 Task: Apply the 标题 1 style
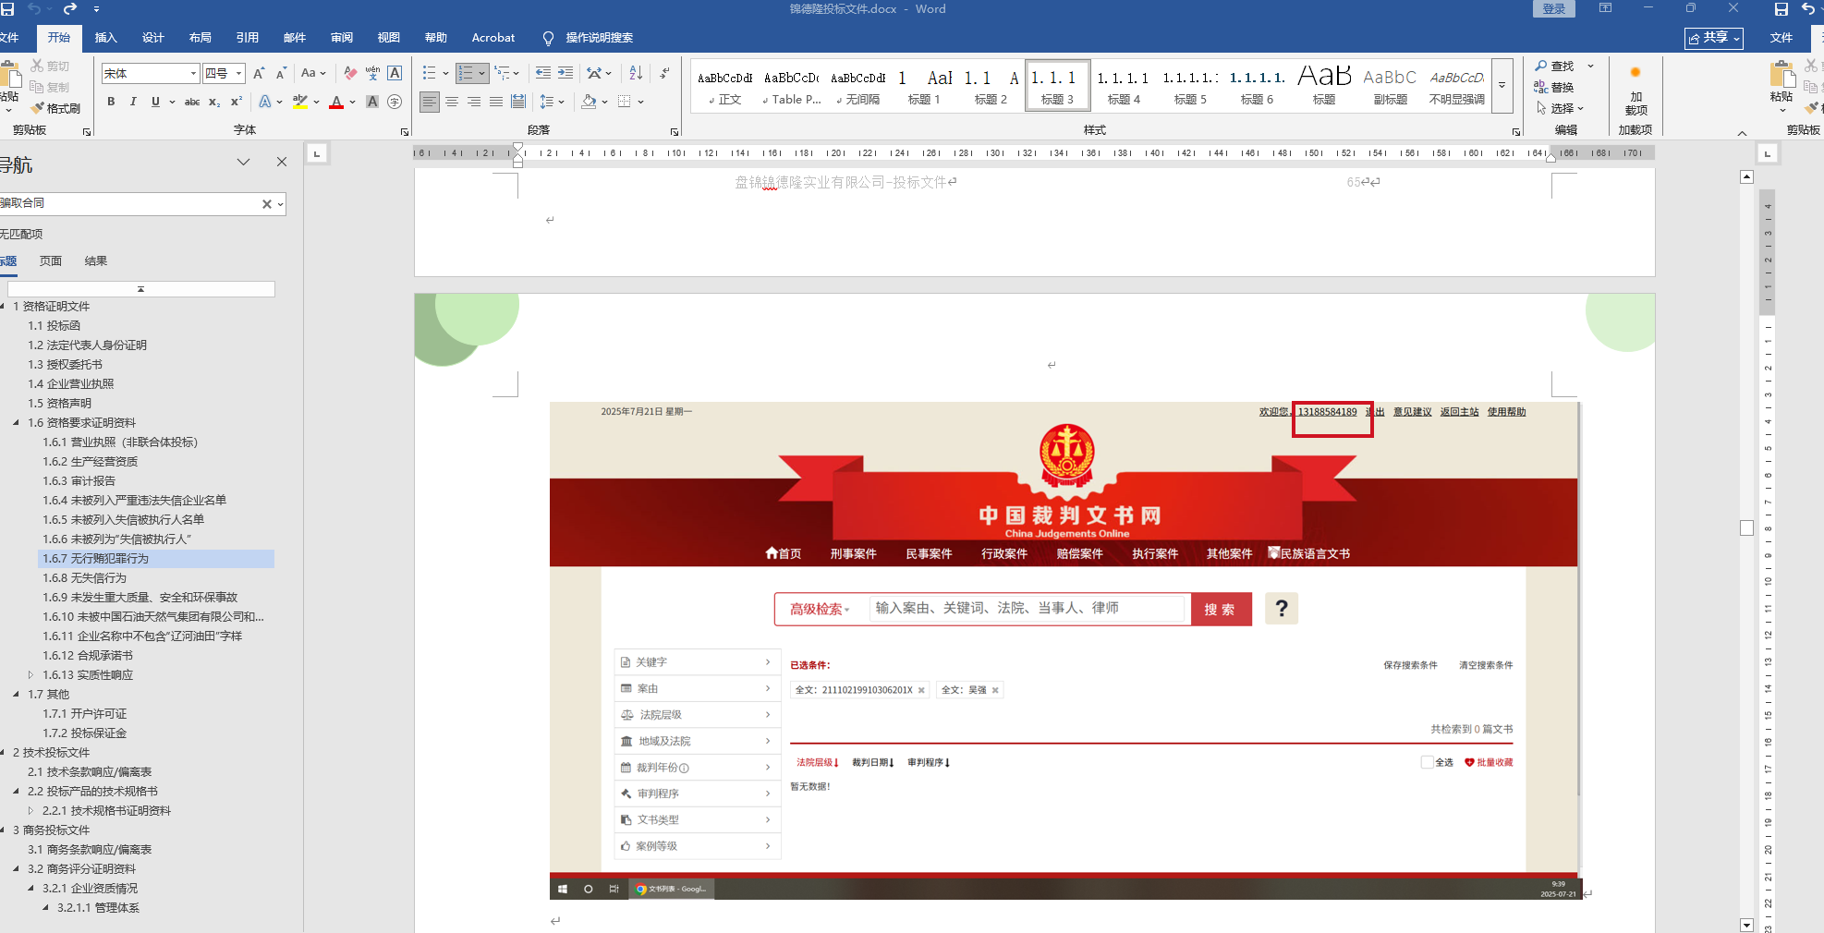point(924,85)
